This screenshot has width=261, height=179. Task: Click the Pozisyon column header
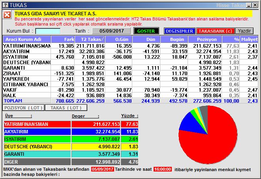pyautogui.click(x=205, y=39)
